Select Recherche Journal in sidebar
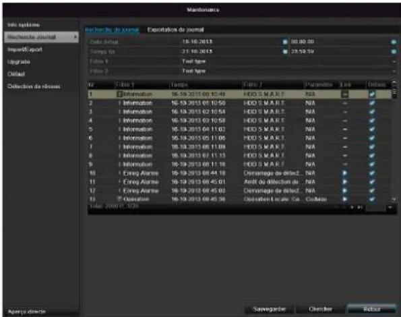Screen dimensions: 401x317 41,37
